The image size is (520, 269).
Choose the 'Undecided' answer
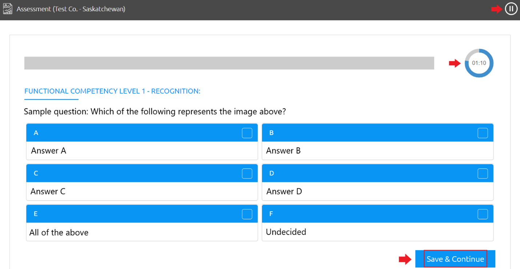click(x=286, y=232)
